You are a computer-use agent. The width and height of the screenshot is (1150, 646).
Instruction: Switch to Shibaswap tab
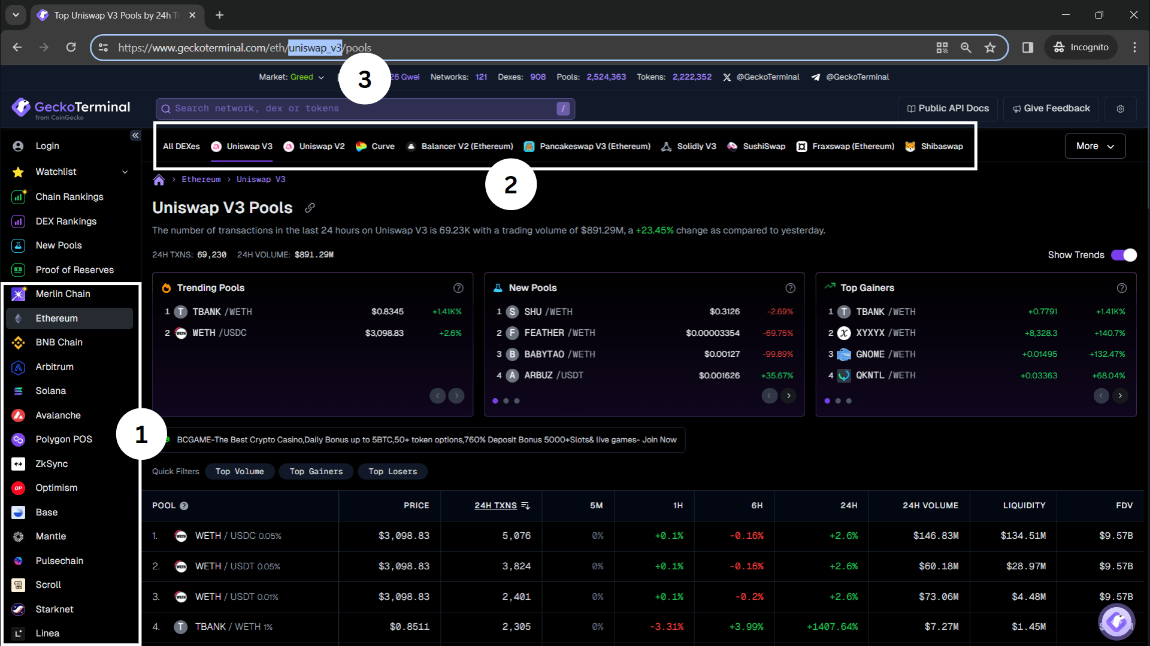coord(934,147)
